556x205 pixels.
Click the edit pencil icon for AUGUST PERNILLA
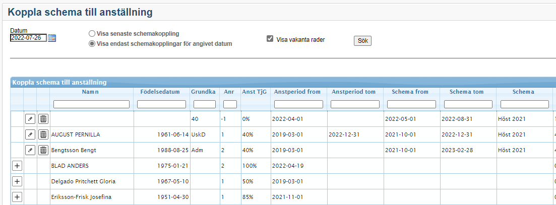(30, 134)
